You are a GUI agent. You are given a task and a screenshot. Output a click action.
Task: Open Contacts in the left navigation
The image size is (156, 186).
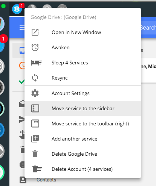[46, 180]
